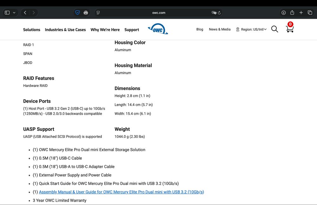This screenshot has height=205, width=317.
Task: Click the RAID Features heading
Action: click(x=39, y=78)
